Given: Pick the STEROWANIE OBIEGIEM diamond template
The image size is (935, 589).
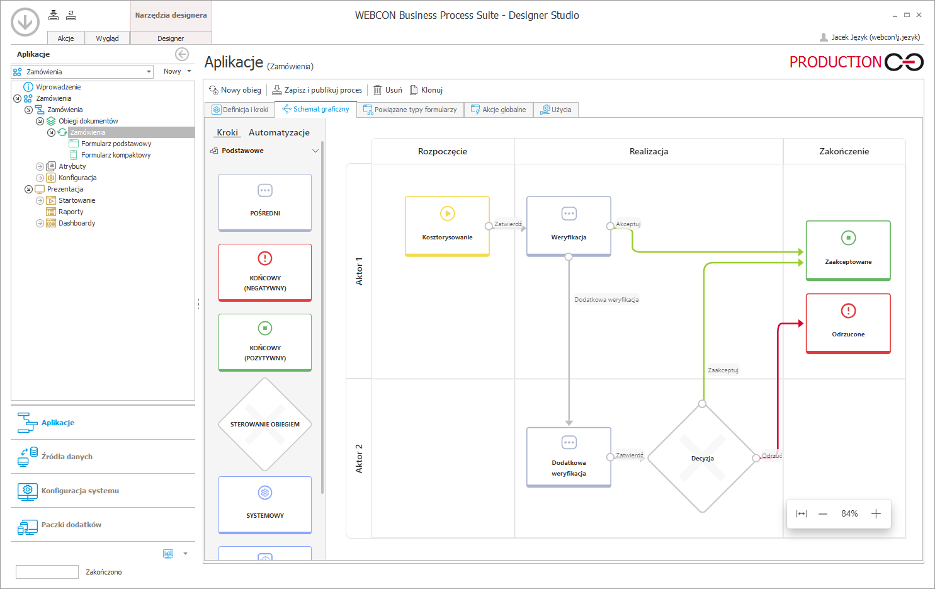Looking at the screenshot, I should click(265, 424).
